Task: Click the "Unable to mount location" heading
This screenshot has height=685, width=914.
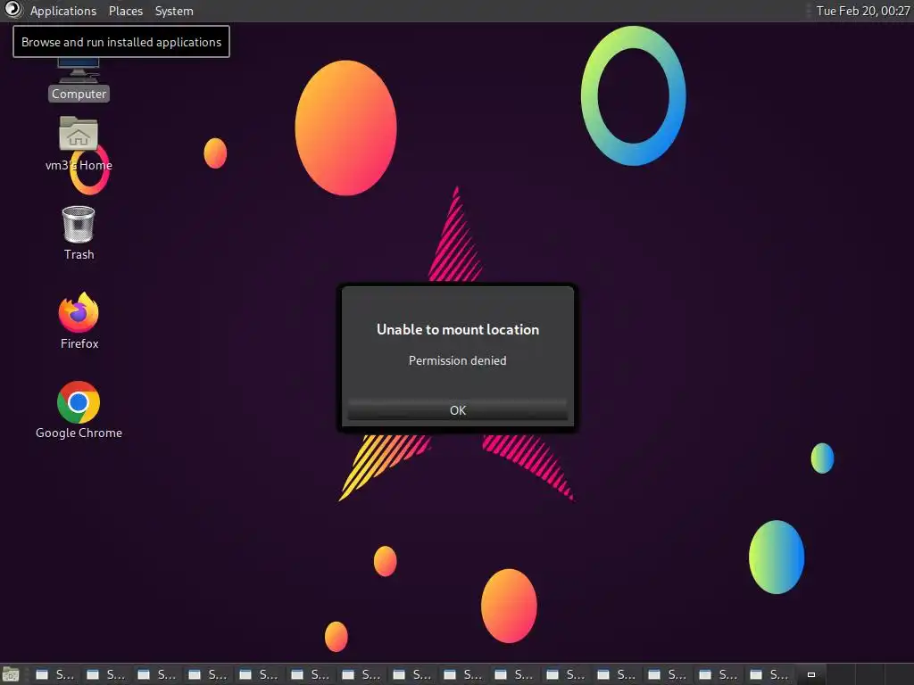Action: (458, 330)
